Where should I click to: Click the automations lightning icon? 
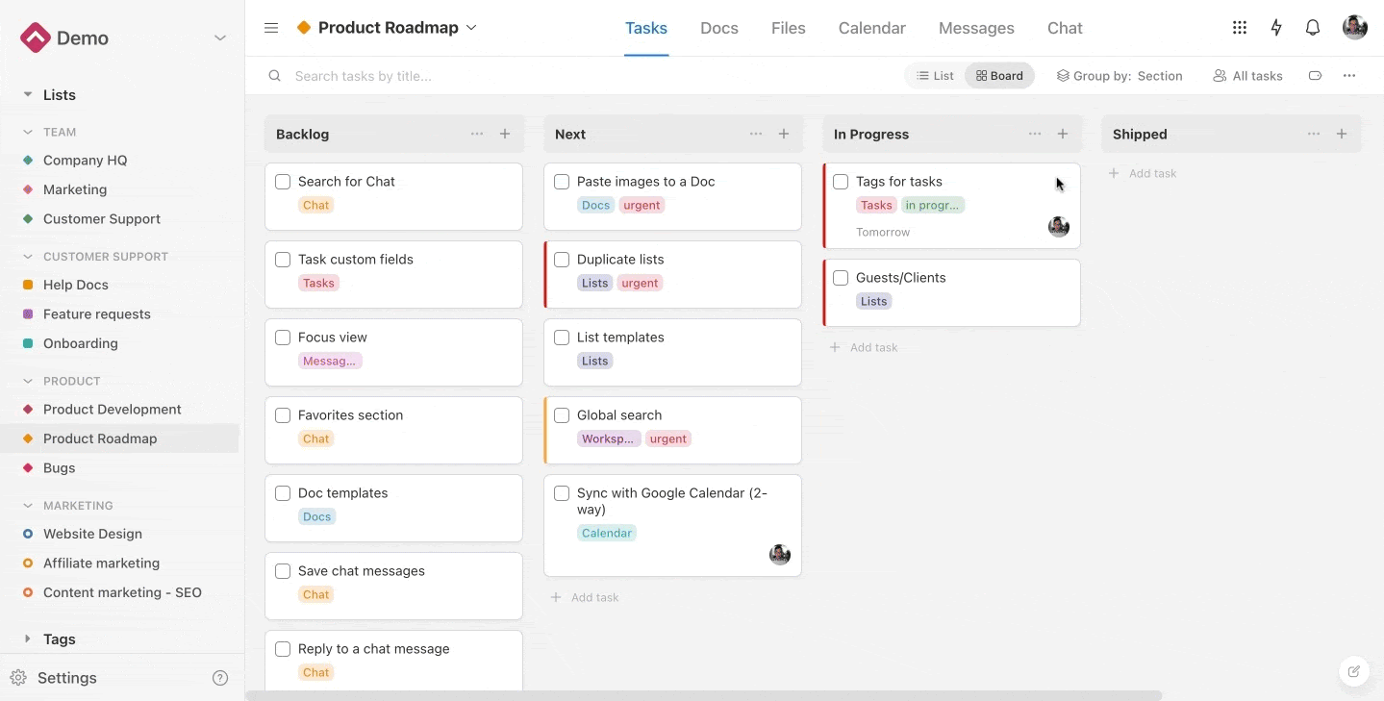click(1275, 28)
